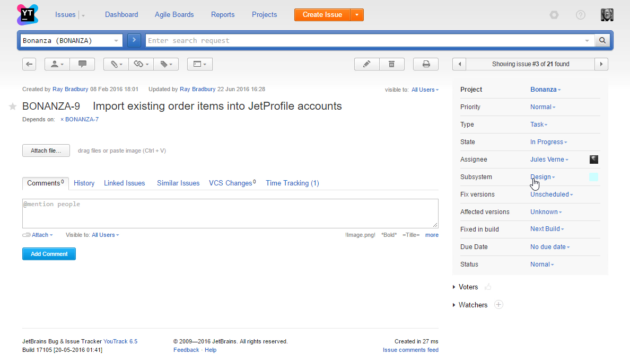Click Add Comment button
Screen dimensions: 630x354
pos(49,254)
